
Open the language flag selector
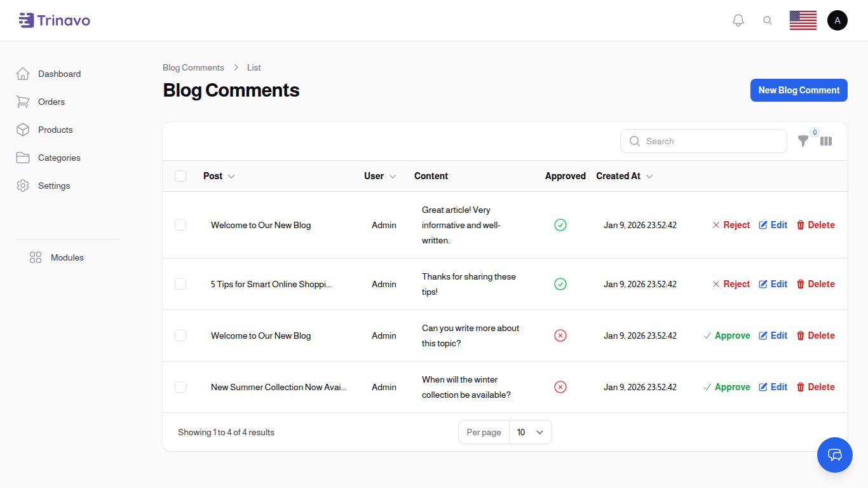click(x=803, y=20)
